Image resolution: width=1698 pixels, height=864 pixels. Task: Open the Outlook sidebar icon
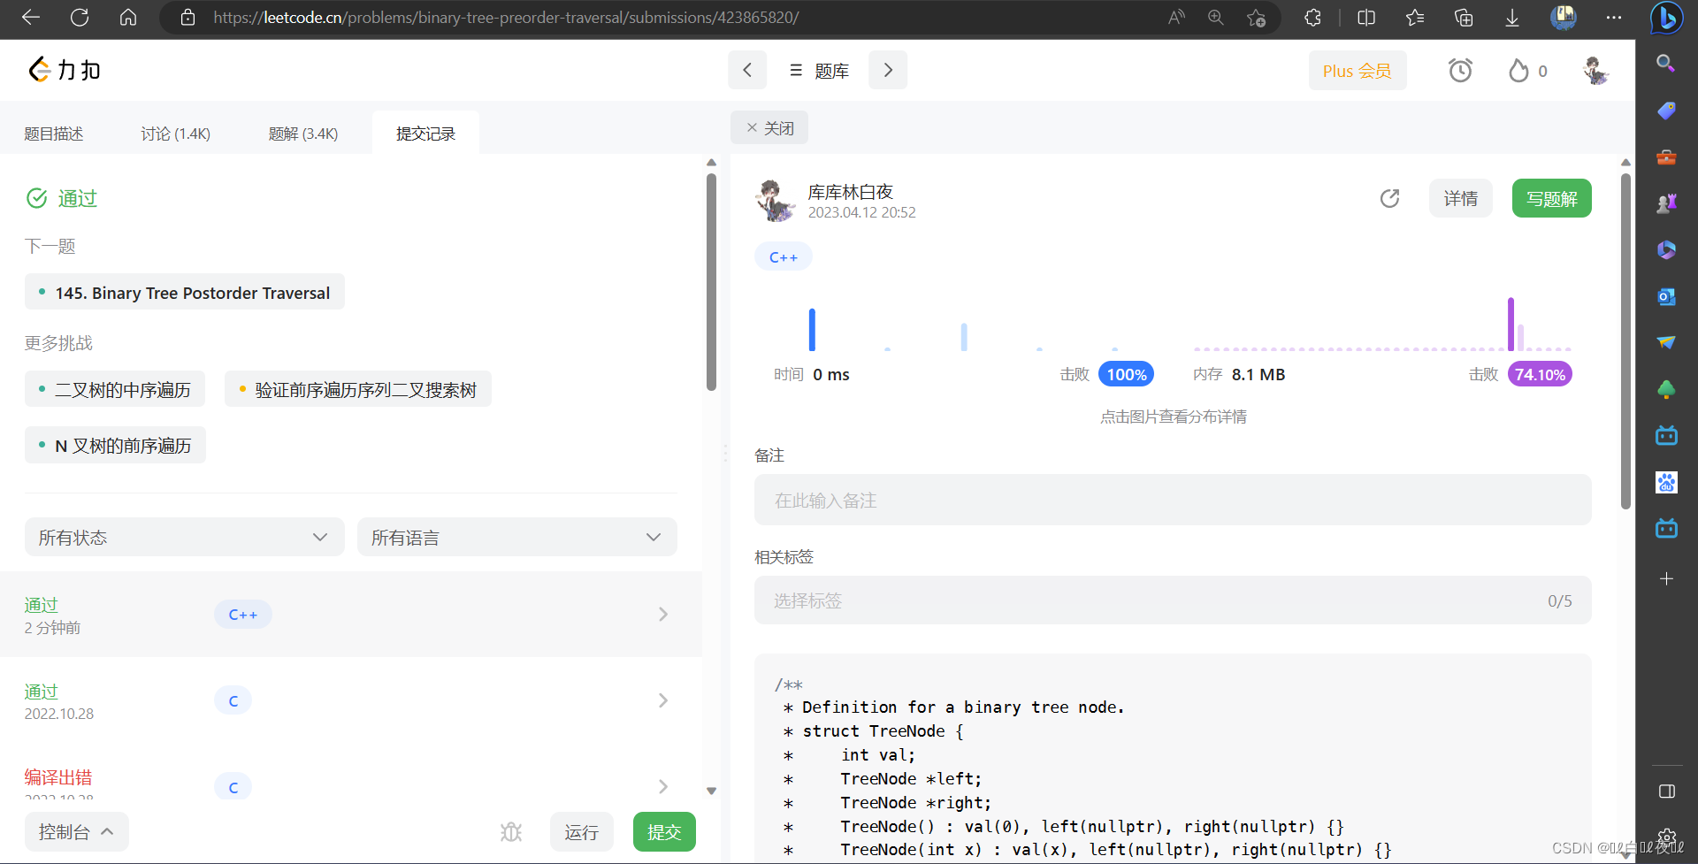click(1666, 296)
